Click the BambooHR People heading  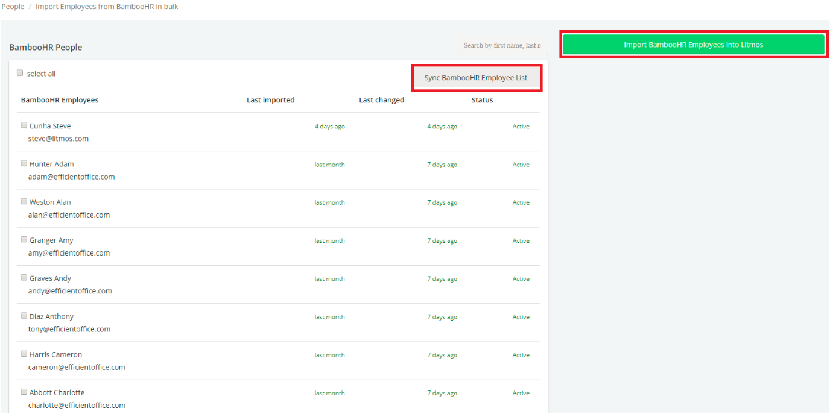[46, 48]
